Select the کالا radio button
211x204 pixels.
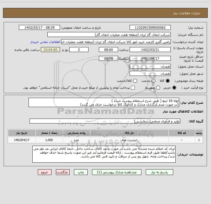pyautogui.click(x=168, y=81)
